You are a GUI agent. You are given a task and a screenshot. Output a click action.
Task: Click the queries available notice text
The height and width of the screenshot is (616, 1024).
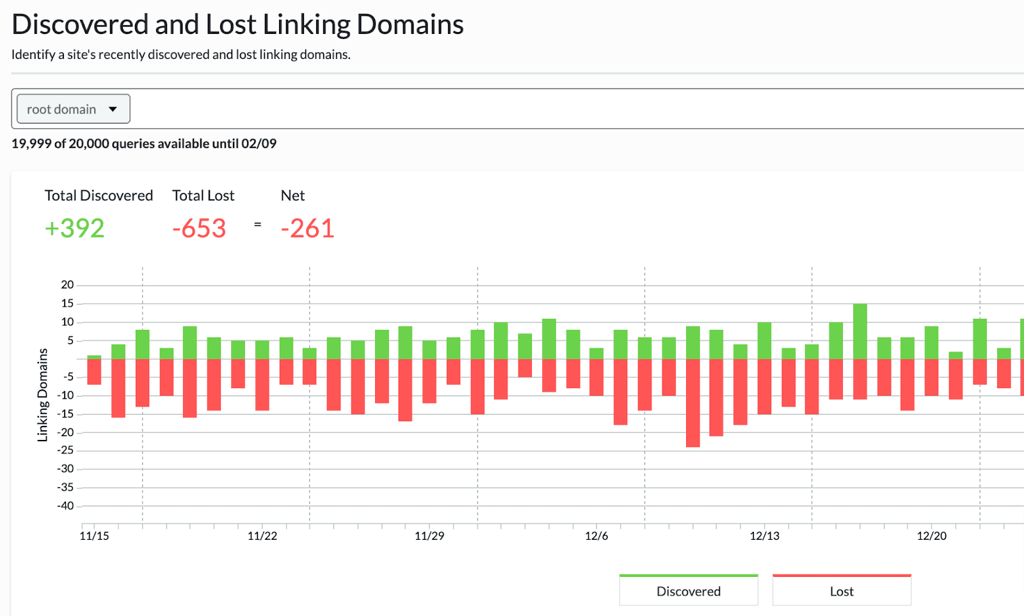point(144,143)
